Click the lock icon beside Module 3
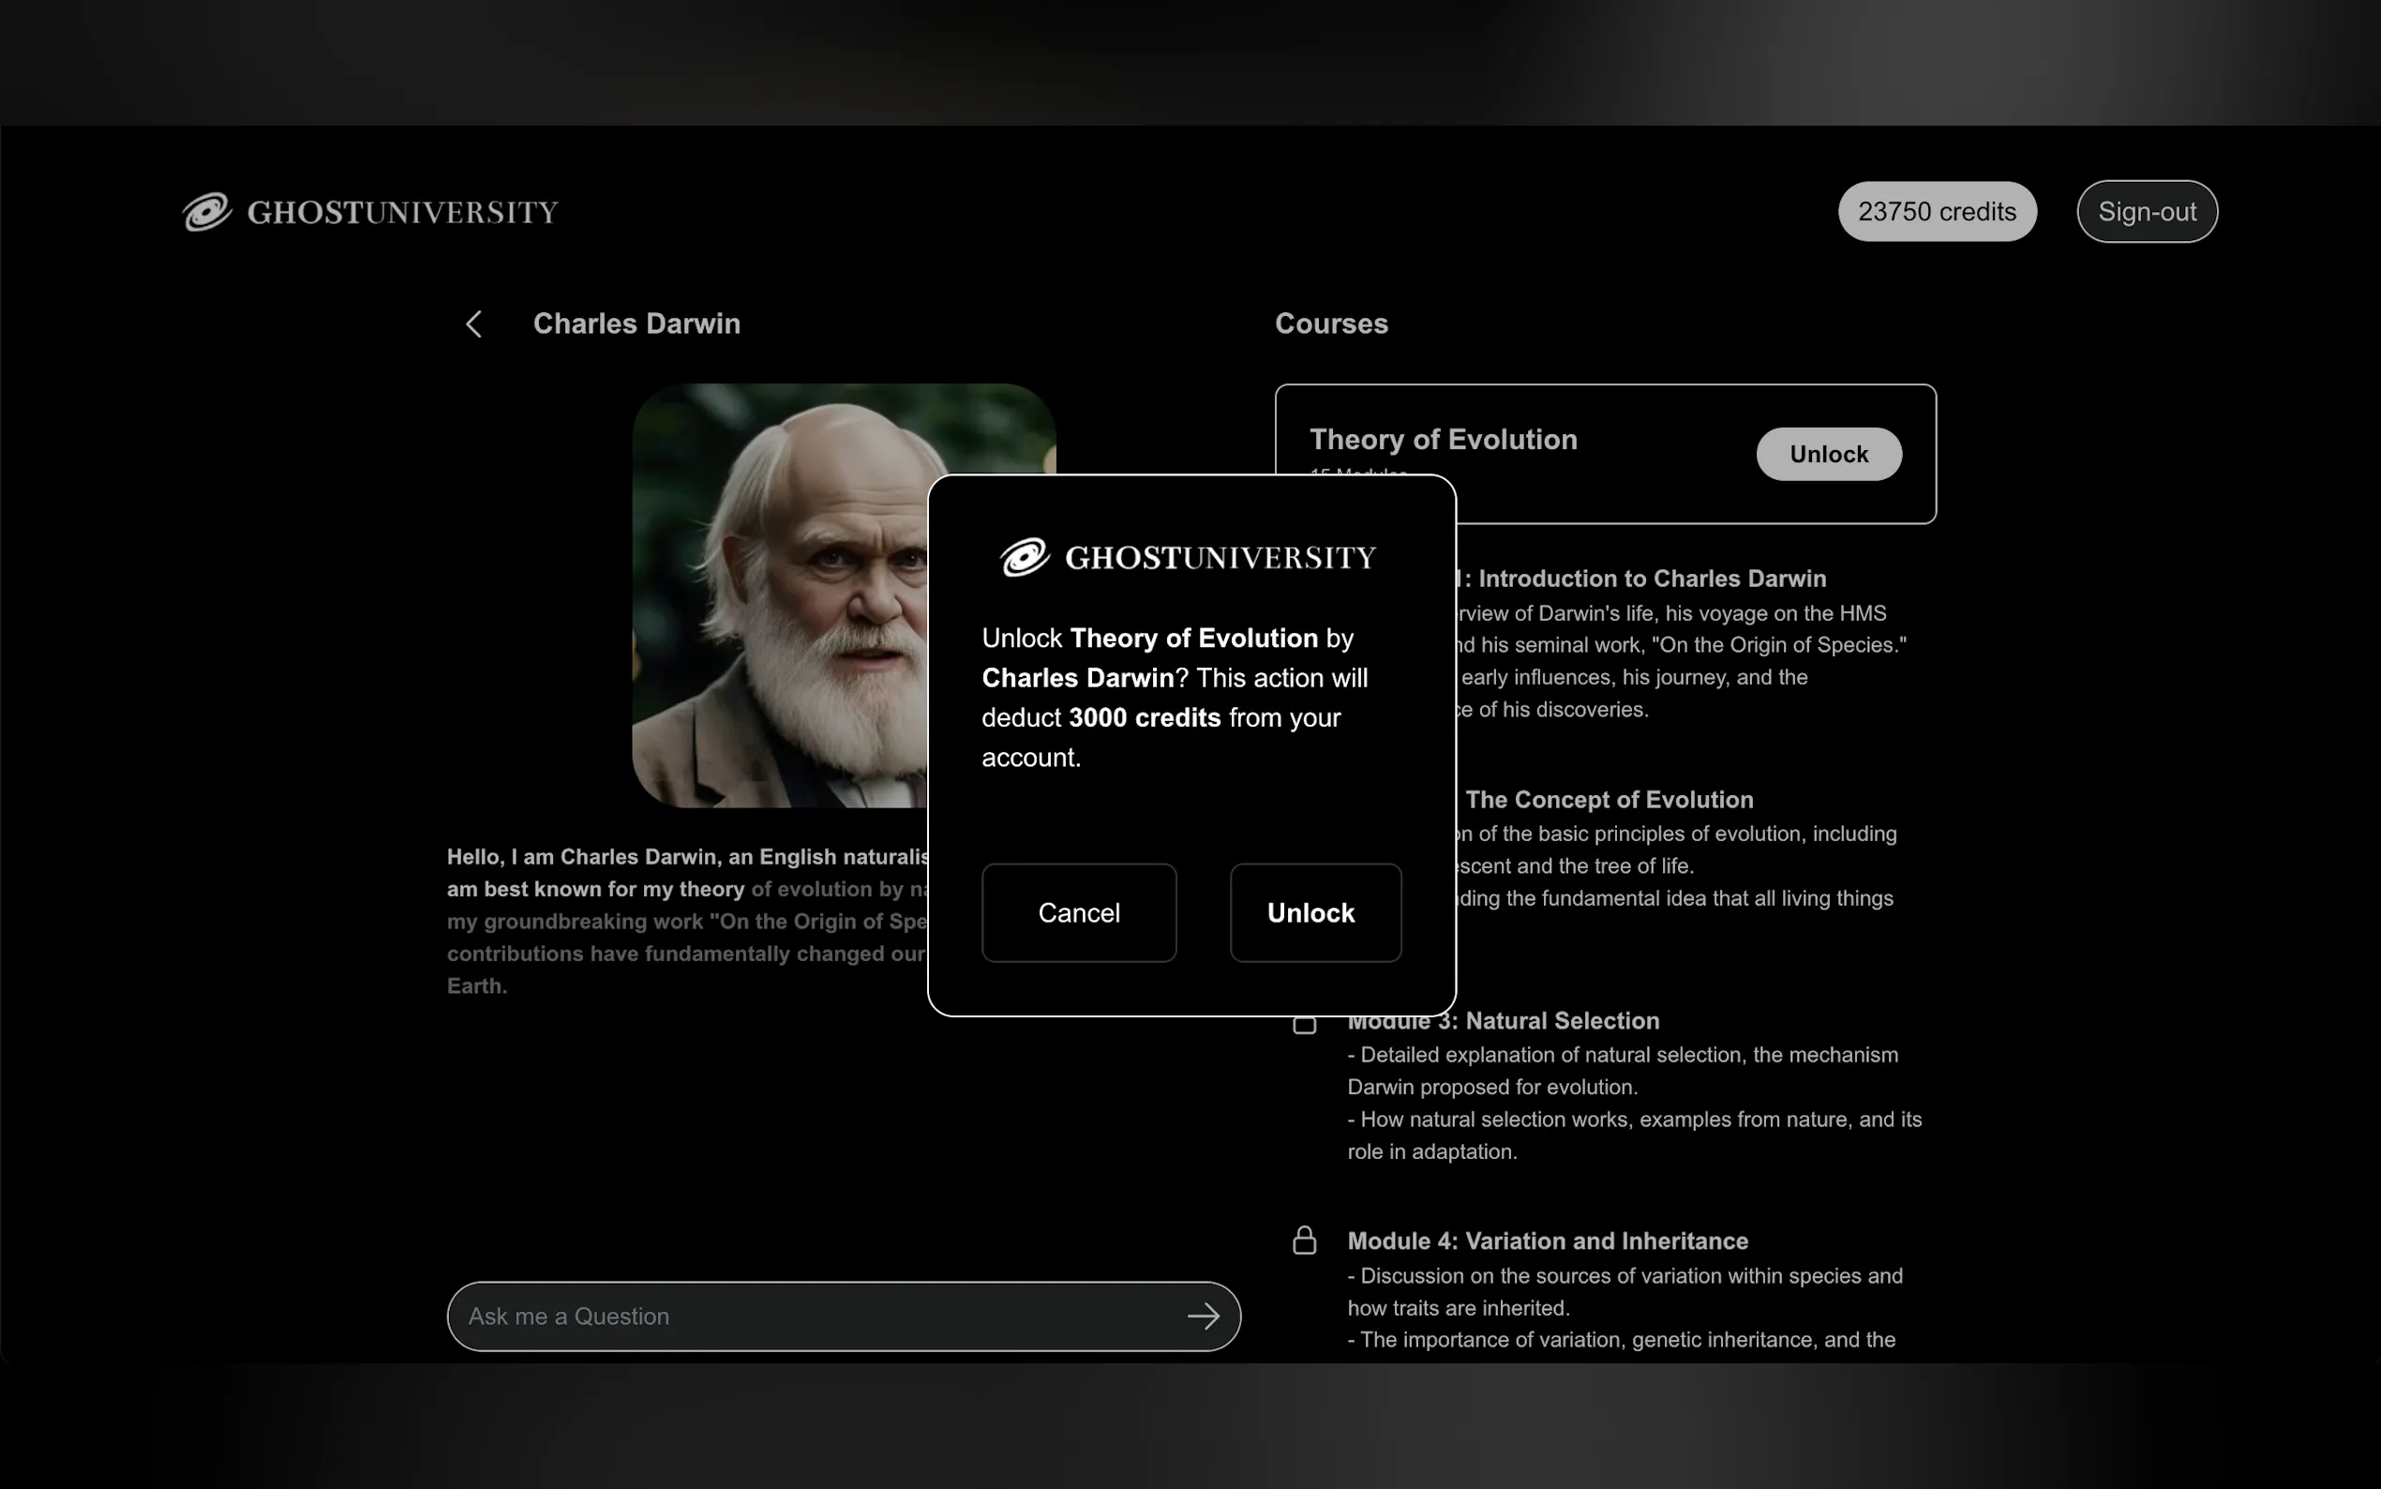2381x1489 pixels. click(1304, 1025)
